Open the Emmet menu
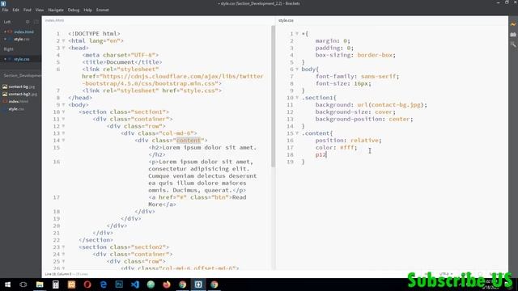Viewport: 518px width, 291px height. tap(103, 11)
